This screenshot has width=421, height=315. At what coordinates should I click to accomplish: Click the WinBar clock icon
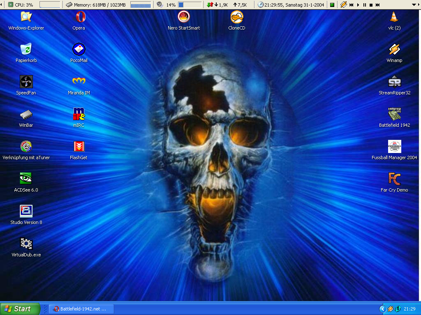260,5
